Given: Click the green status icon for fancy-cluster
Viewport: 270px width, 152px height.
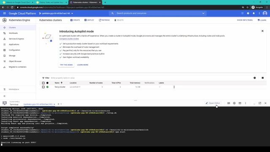Looking at the screenshot, I should coord(47,87).
